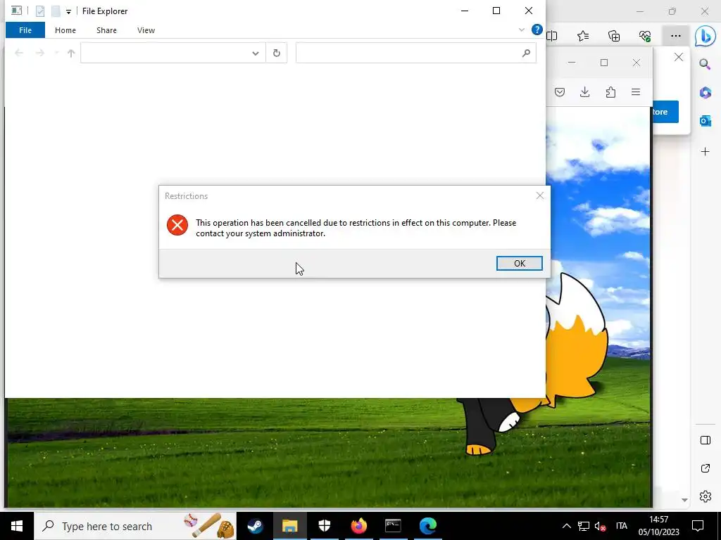The width and height of the screenshot is (721, 540).
Task: Open File Explorer system menu icon
Action: pyautogui.click(x=17, y=11)
